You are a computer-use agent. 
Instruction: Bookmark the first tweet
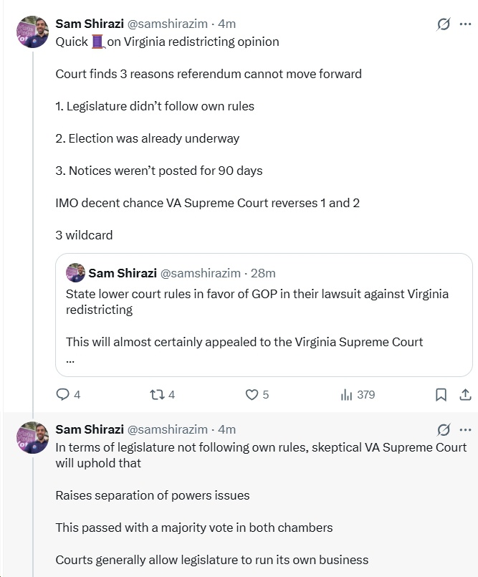[x=441, y=394]
